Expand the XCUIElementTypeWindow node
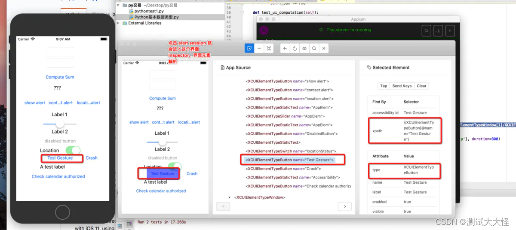This screenshot has height=230, width=516. point(229,197)
